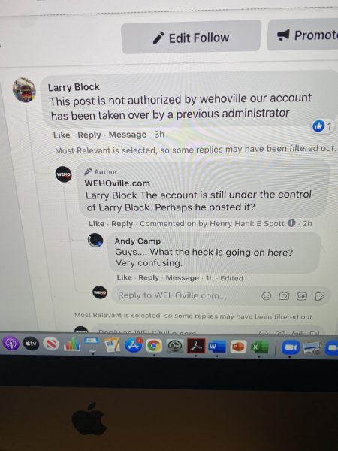Screen dimensions: 338x451
Task: Click the Promote button
Action: coord(303,35)
